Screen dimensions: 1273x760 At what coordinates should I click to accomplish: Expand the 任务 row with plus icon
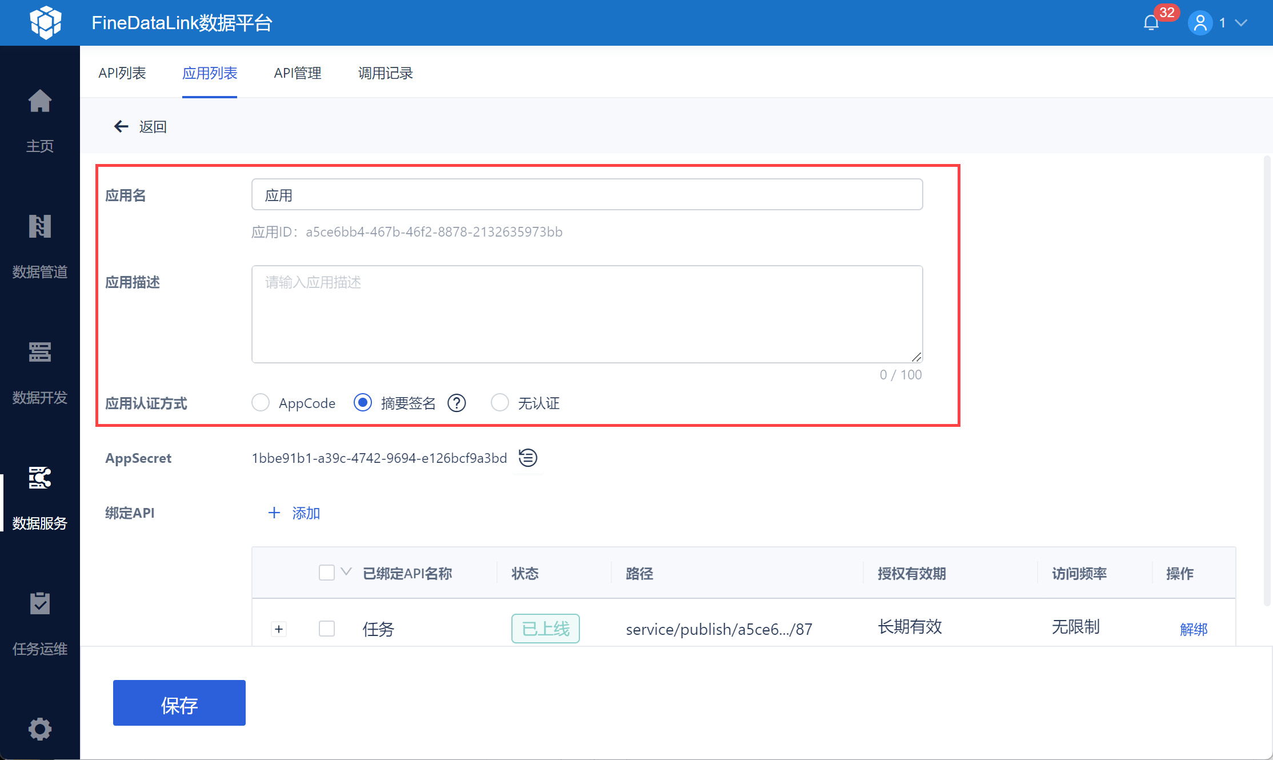pos(279,630)
